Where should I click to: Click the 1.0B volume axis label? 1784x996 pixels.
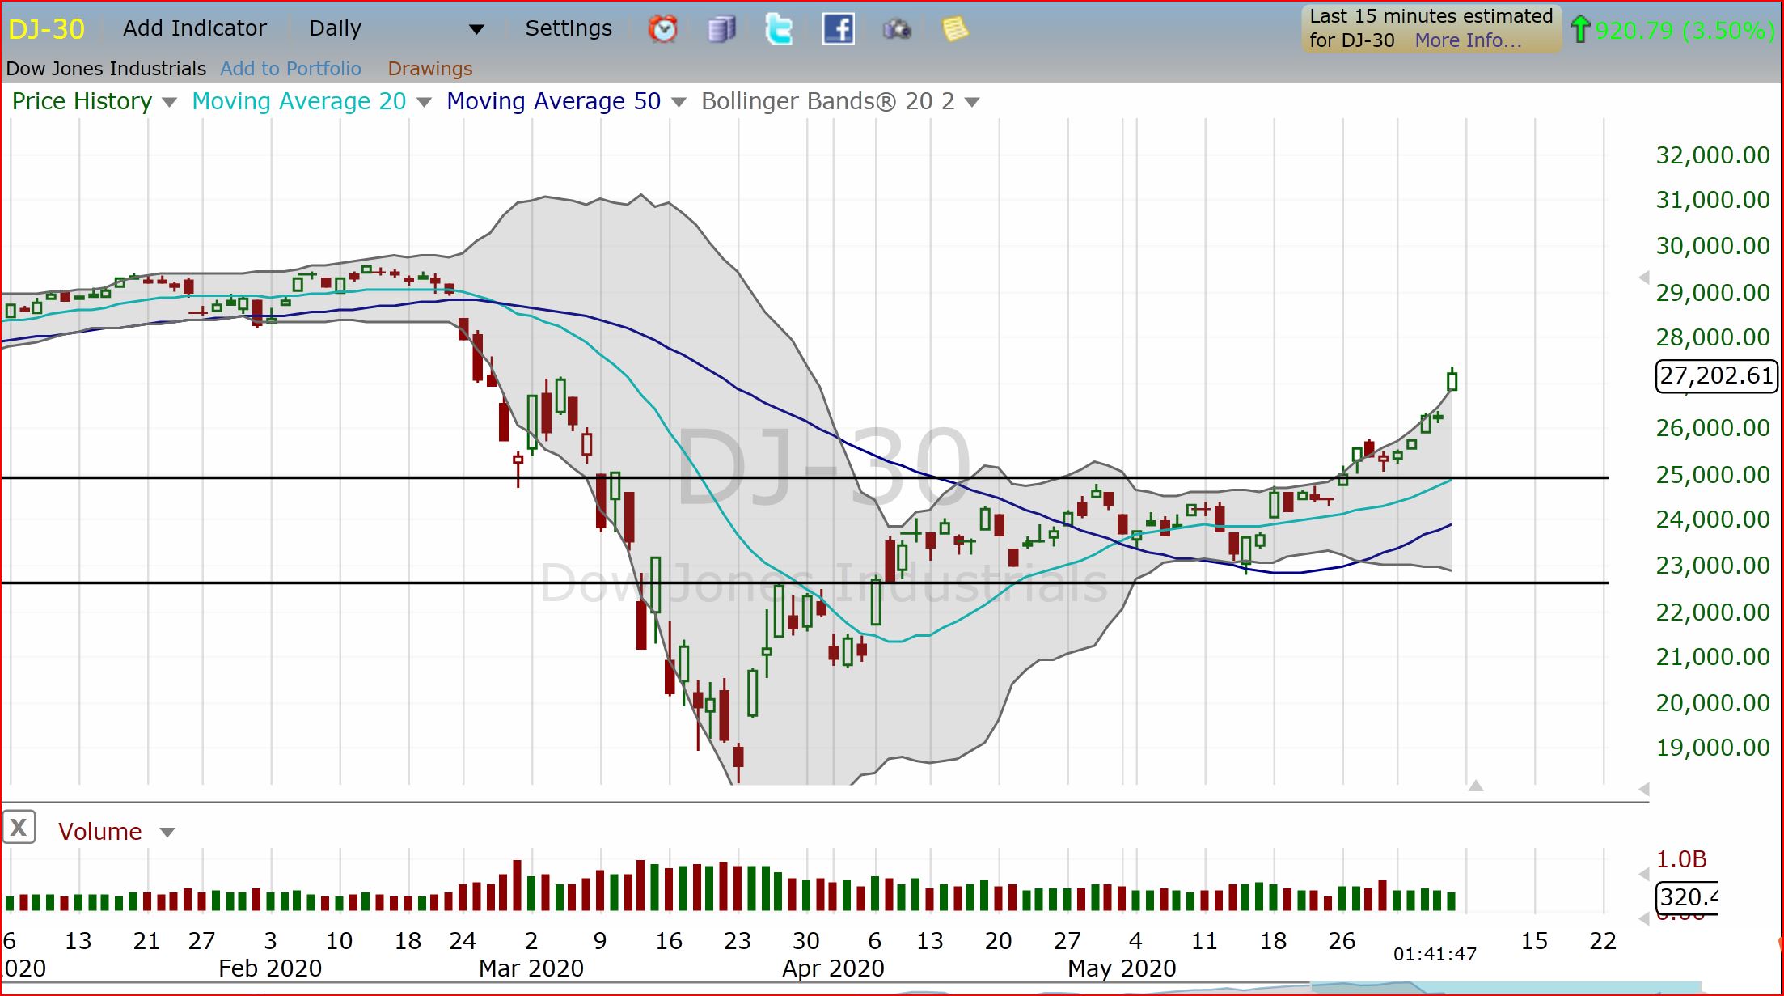1681,859
